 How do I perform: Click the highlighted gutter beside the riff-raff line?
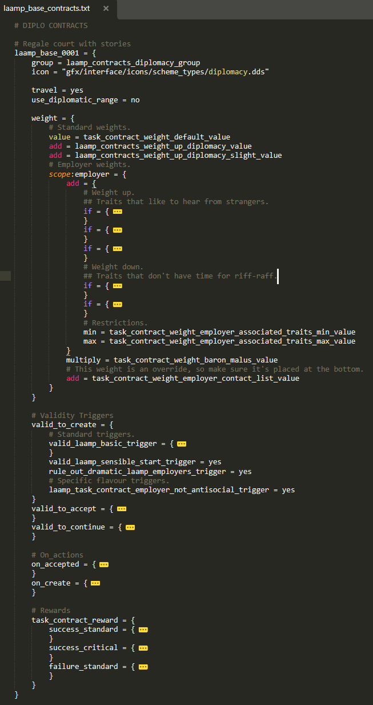tap(5, 276)
